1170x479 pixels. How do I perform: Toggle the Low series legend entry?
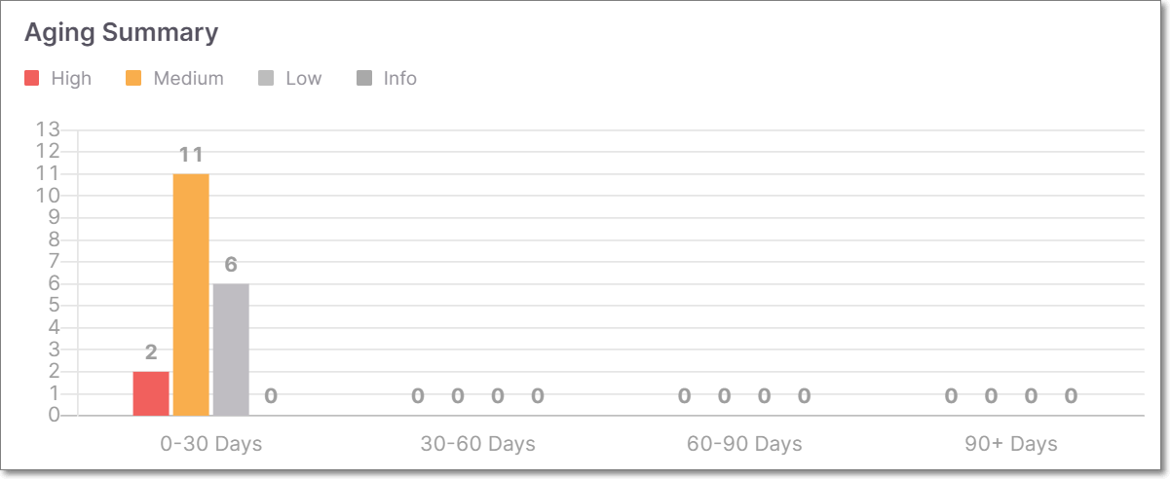coord(289,79)
